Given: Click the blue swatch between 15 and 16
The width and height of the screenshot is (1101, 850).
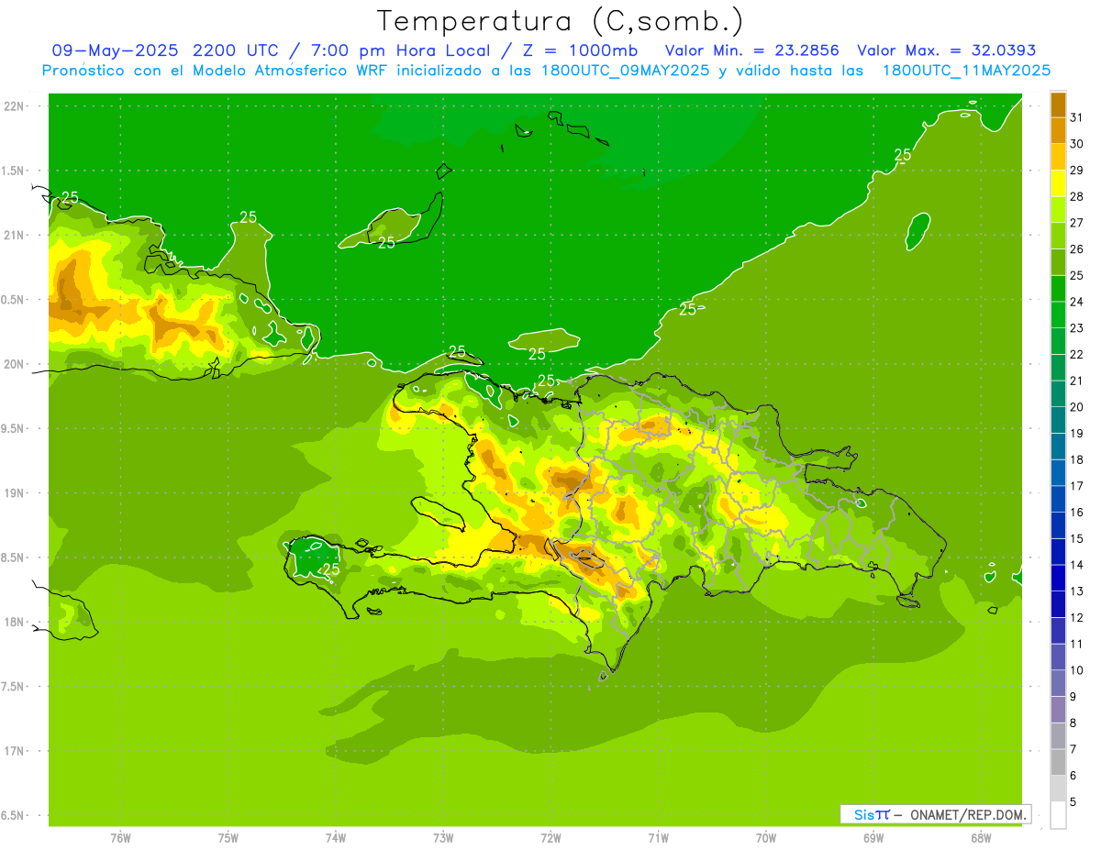Looking at the screenshot, I should (x=1058, y=525).
